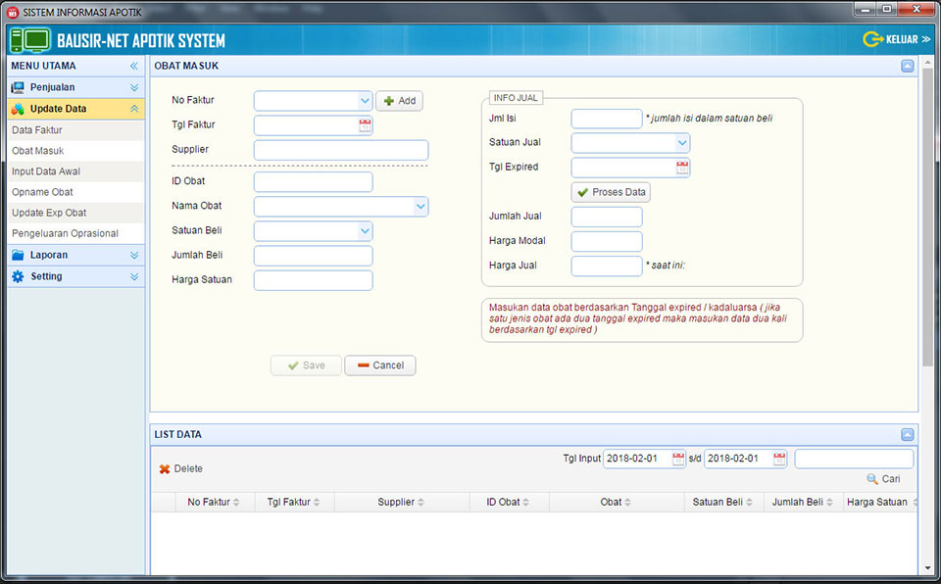Viewport: 941px width, 584px height.
Task: Open the No Faktur dropdown
Action: (x=365, y=100)
